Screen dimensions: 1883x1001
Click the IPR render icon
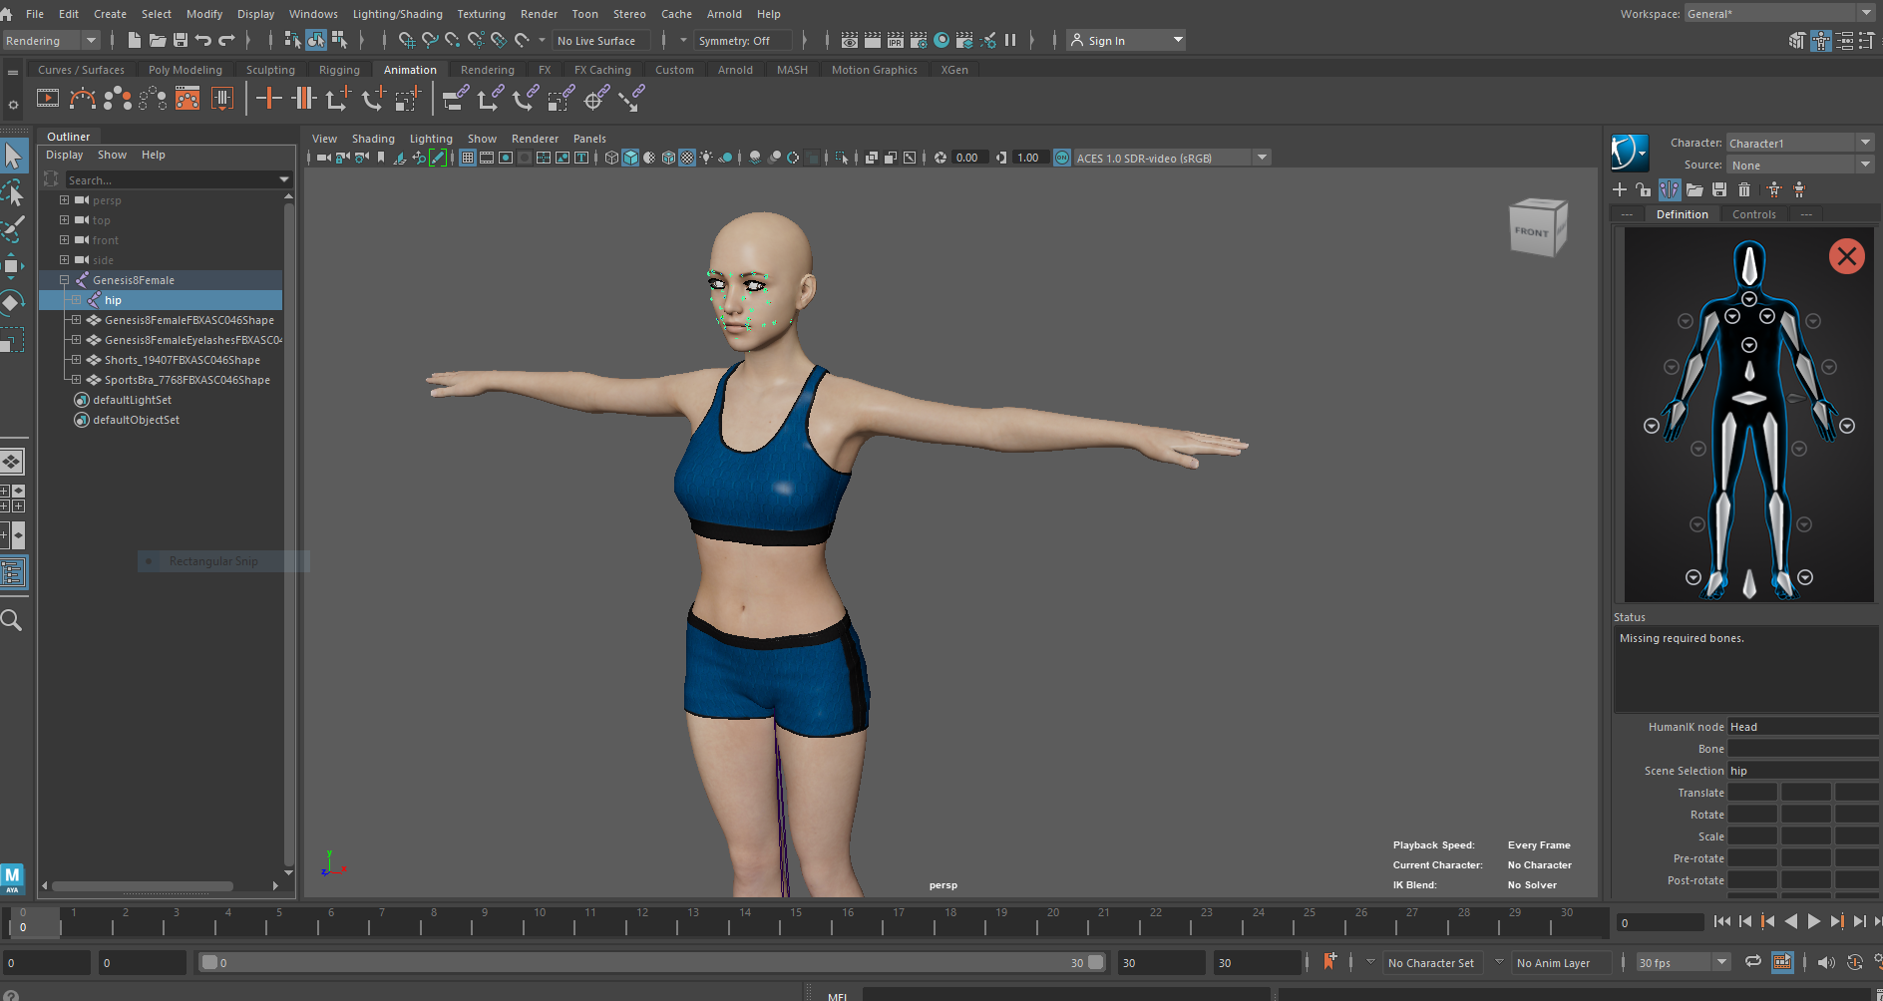(895, 41)
